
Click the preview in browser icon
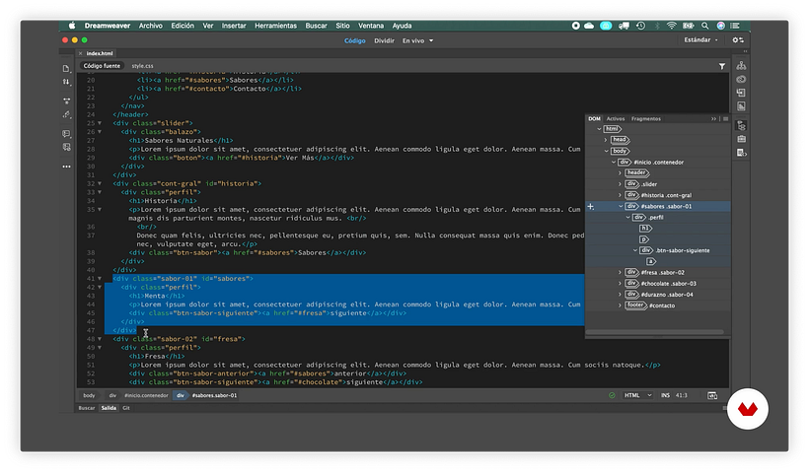point(712,395)
